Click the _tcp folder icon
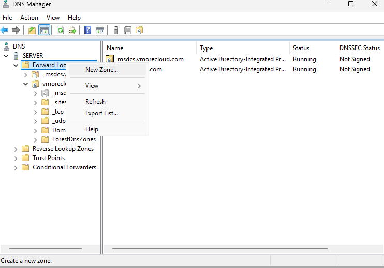384x268 pixels. click(45, 112)
